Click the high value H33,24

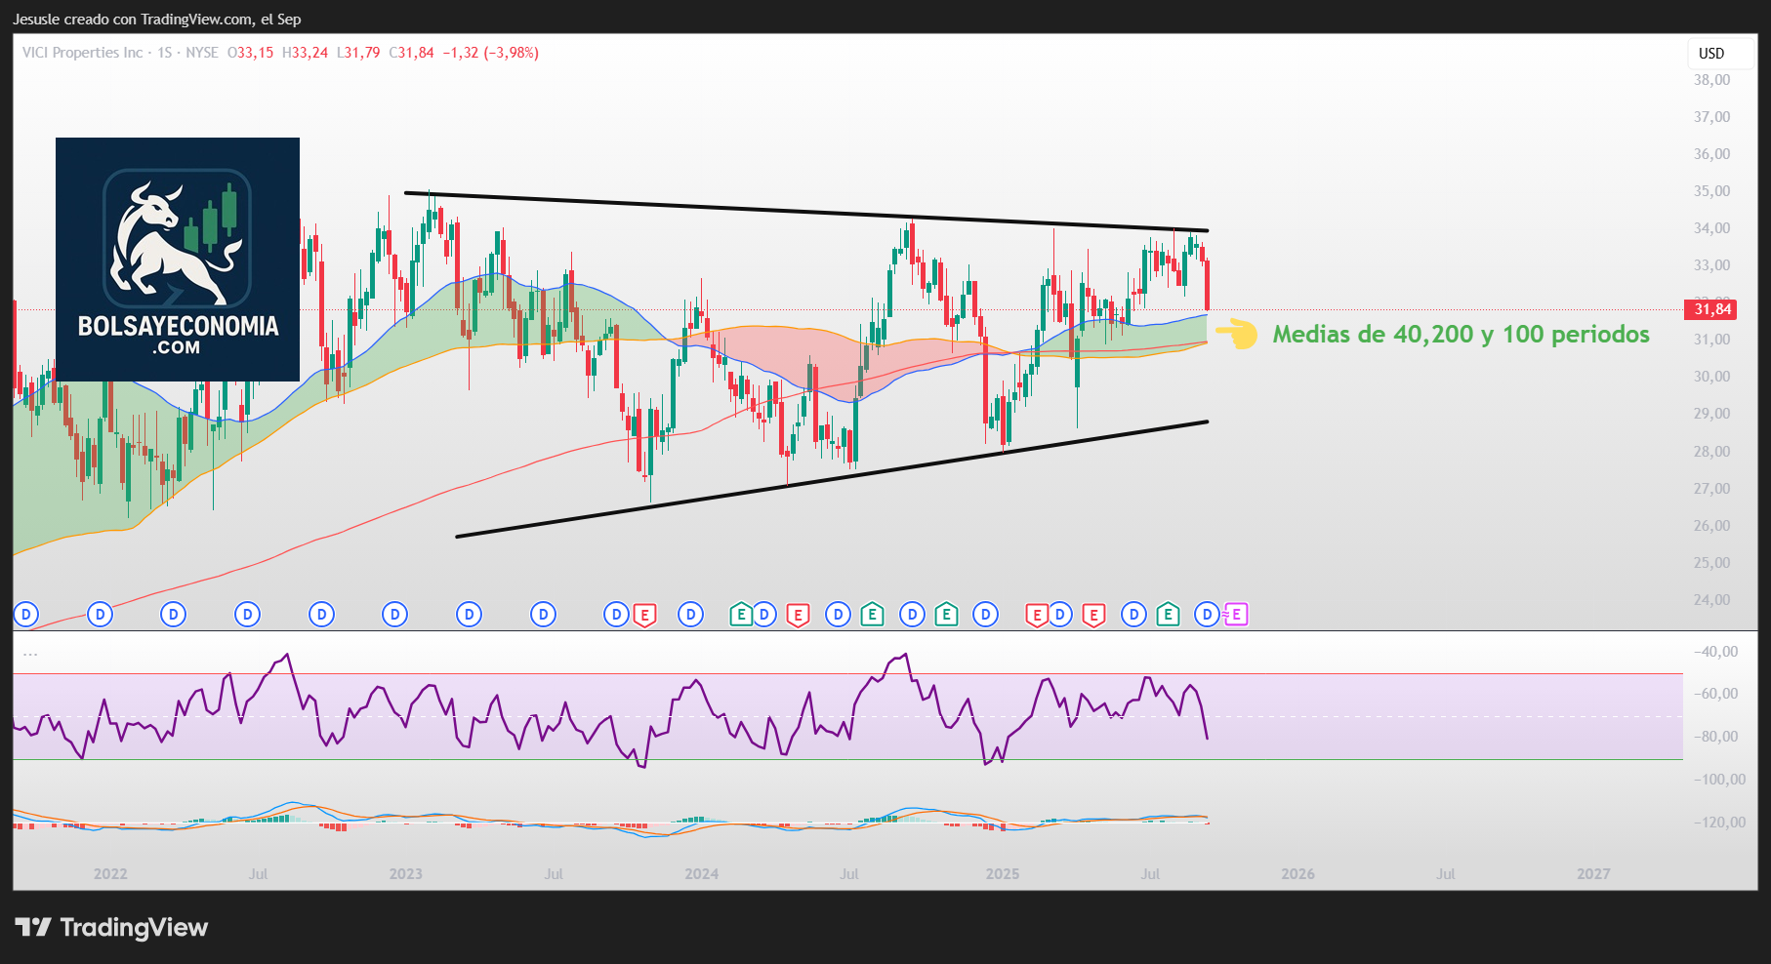[x=306, y=53]
